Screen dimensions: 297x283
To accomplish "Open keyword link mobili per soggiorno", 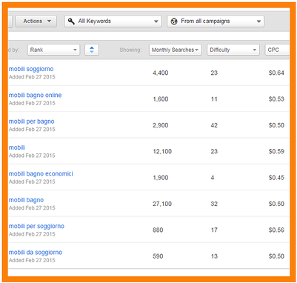I will coord(36,226).
